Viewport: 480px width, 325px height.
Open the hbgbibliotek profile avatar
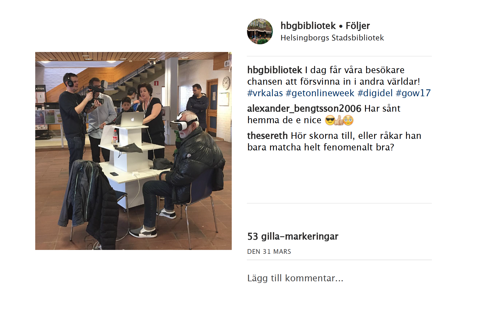pyautogui.click(x=260, y=31)
